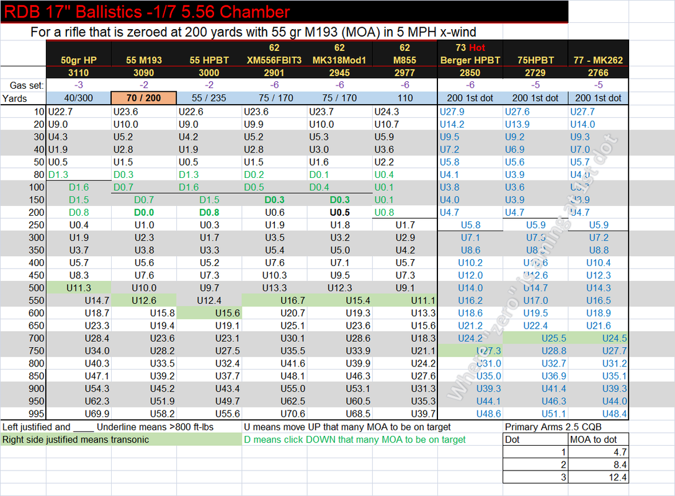Select highlighted cell 'U25.5' in 75HPBT column

tap(535, 338)
